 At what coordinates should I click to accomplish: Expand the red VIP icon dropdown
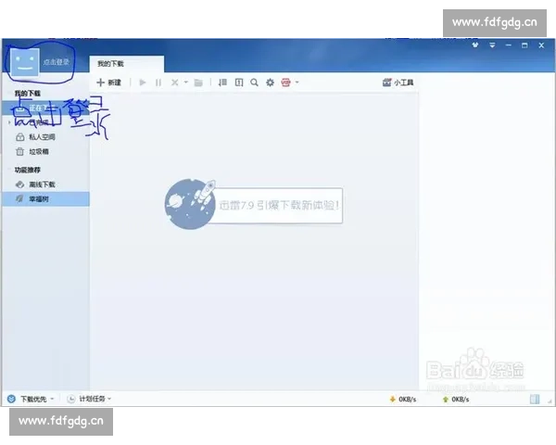(x=297, y=83)
